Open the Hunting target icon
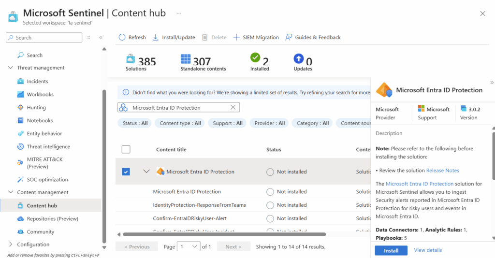The image size is (495, 258). point(20,107)
